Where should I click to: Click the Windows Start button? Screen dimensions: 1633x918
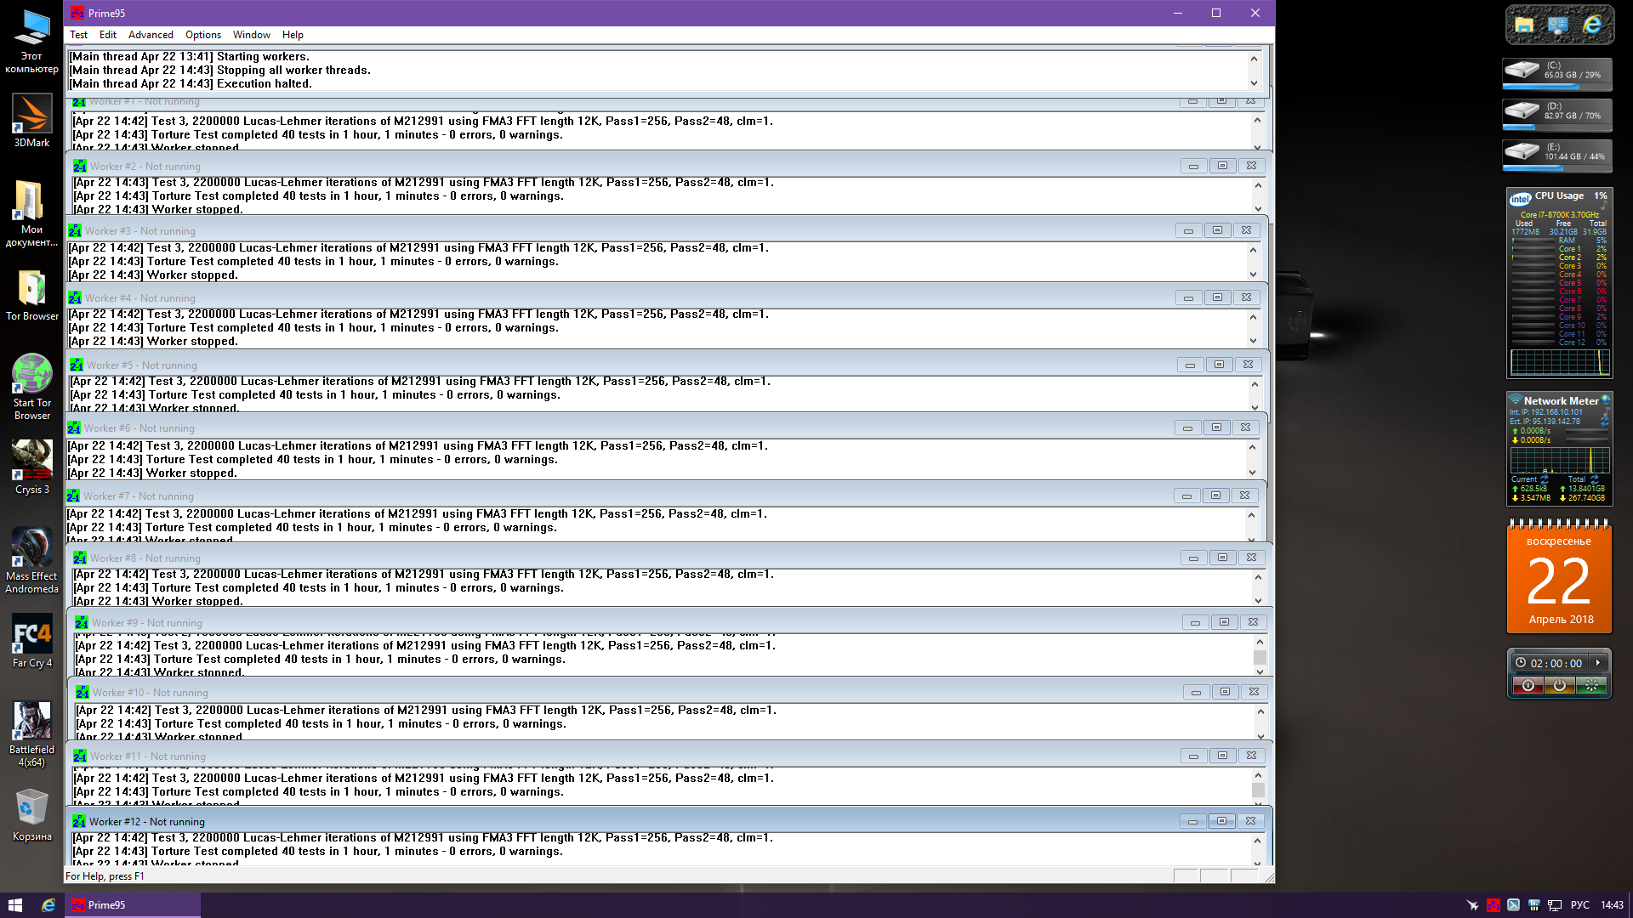click(14, 905)
